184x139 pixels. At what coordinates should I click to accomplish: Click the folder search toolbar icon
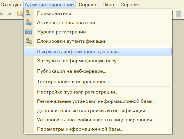[20, 14]
